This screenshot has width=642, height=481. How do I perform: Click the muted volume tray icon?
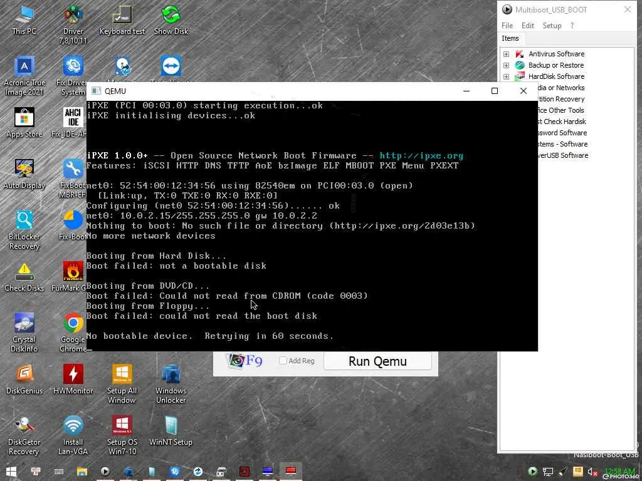592,472
